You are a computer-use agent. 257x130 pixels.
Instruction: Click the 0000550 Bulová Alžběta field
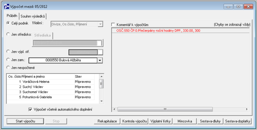[63, 60]
